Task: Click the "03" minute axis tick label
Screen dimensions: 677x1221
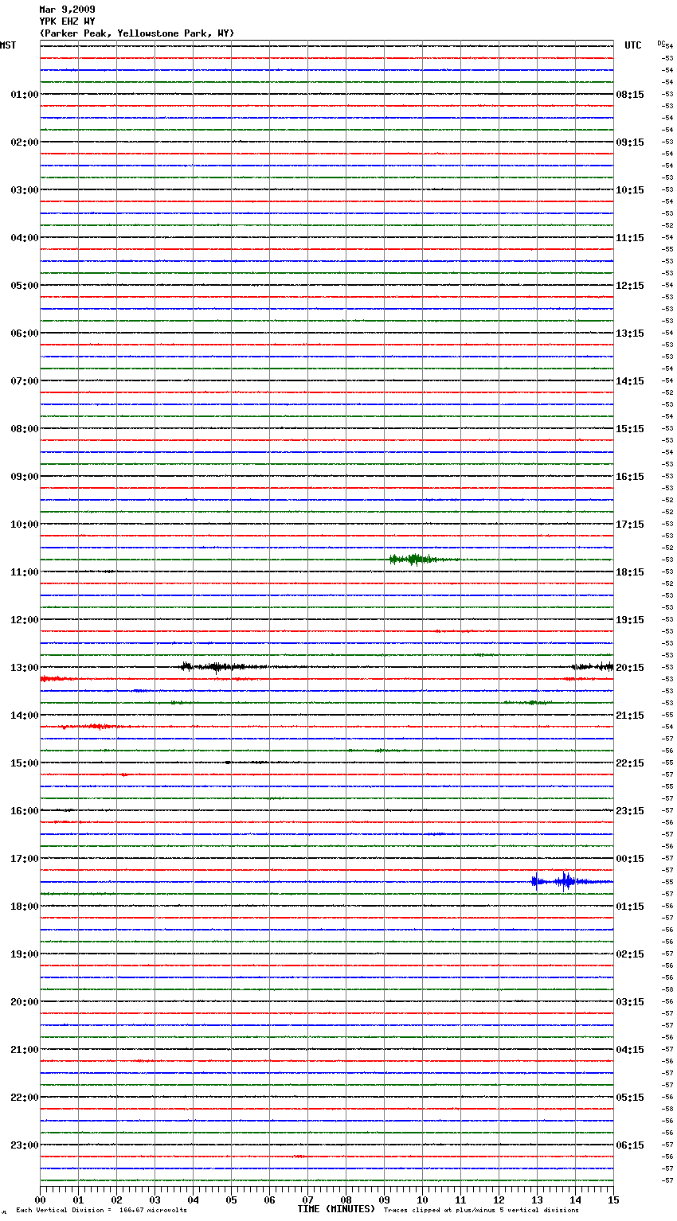Action: pyautogui.click(x=155, y=1200)
